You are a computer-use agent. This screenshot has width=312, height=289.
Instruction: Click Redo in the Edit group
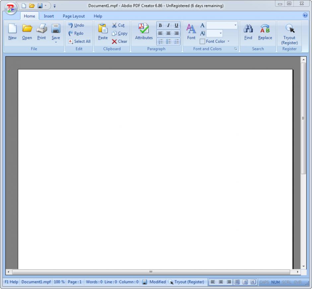click(x=76, y=33)
